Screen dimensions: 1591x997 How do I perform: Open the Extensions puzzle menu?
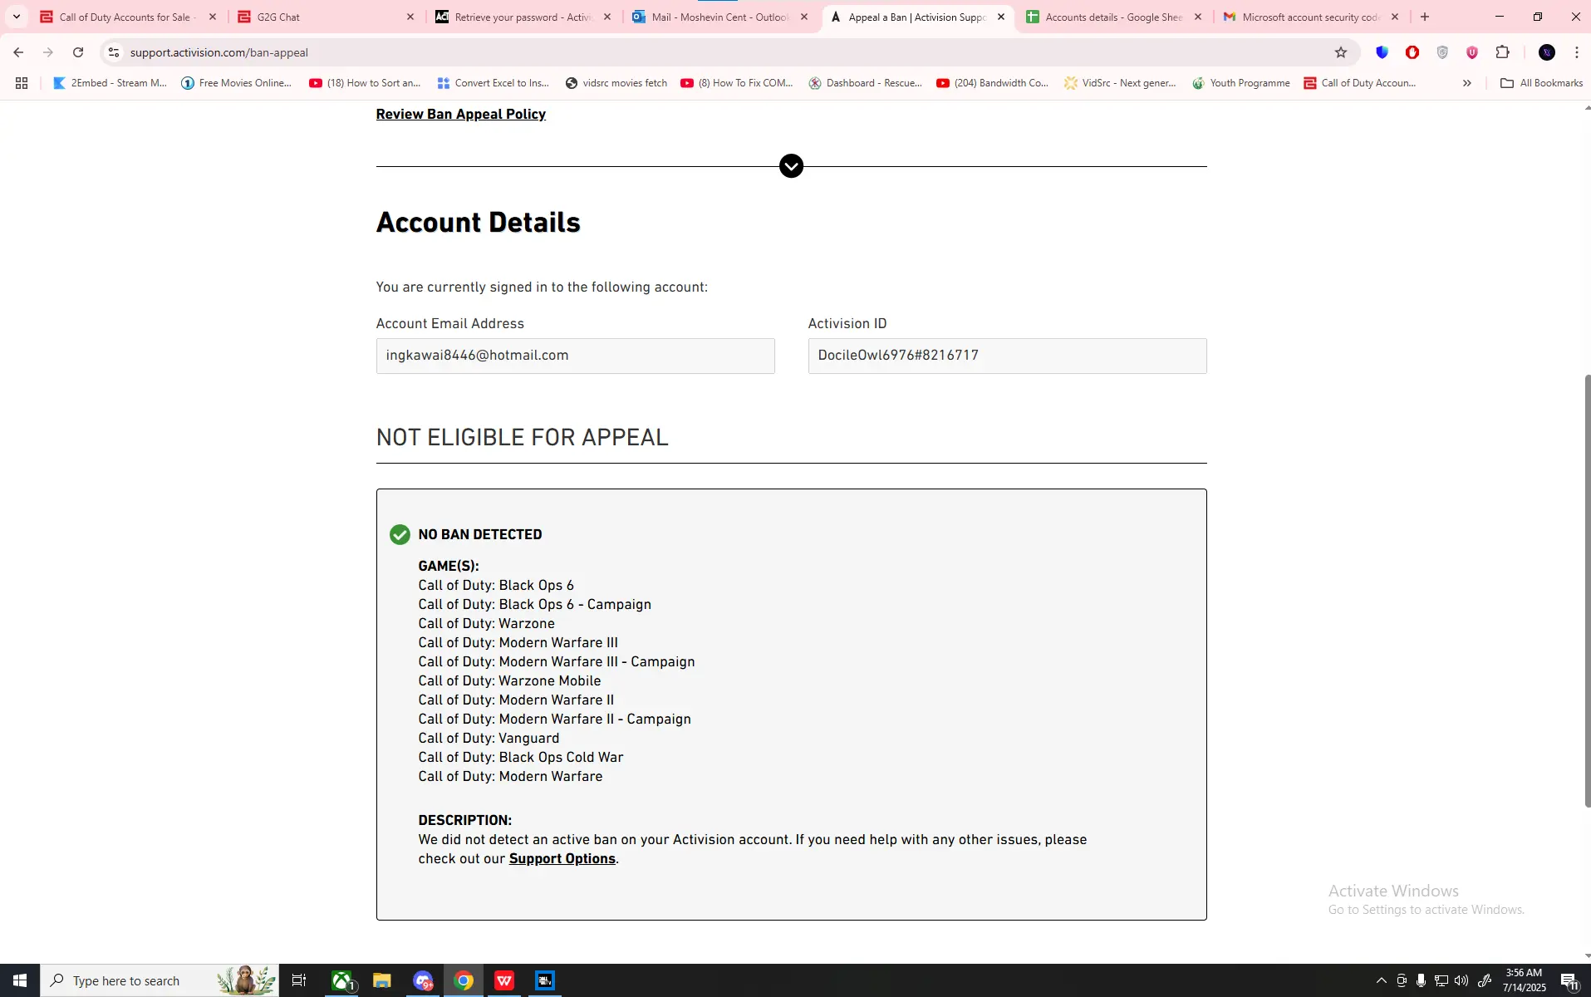1503,52
